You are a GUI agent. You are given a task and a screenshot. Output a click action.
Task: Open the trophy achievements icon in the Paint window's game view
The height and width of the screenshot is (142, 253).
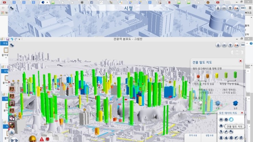point(230,45)
